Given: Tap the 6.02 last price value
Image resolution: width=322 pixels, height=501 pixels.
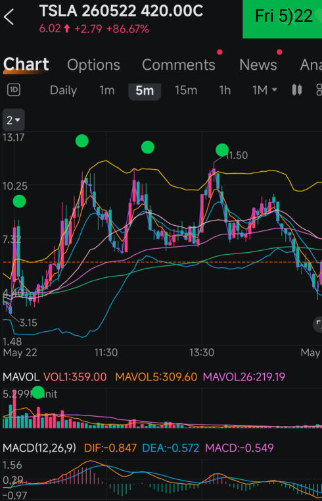Looking at the screenshot, I should [x=50, y=29].
